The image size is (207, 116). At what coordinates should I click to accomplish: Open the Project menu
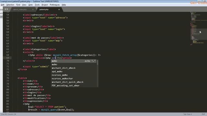click(x=45, y=5)
